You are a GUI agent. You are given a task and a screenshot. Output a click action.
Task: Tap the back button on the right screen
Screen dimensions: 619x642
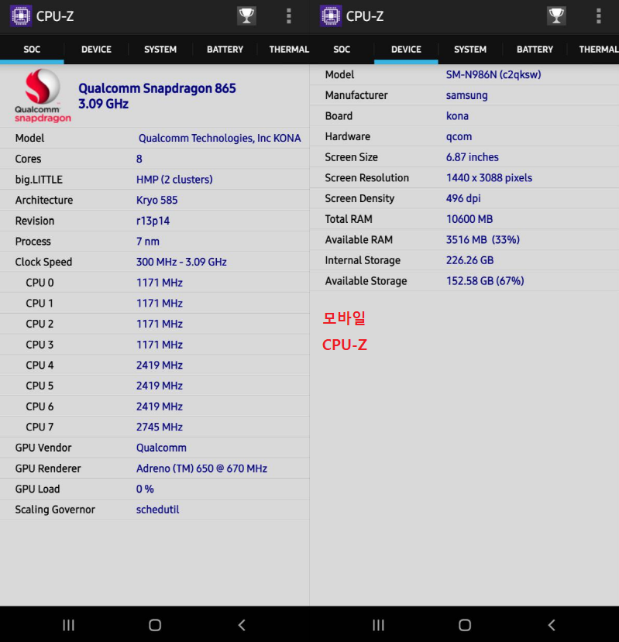552,625
